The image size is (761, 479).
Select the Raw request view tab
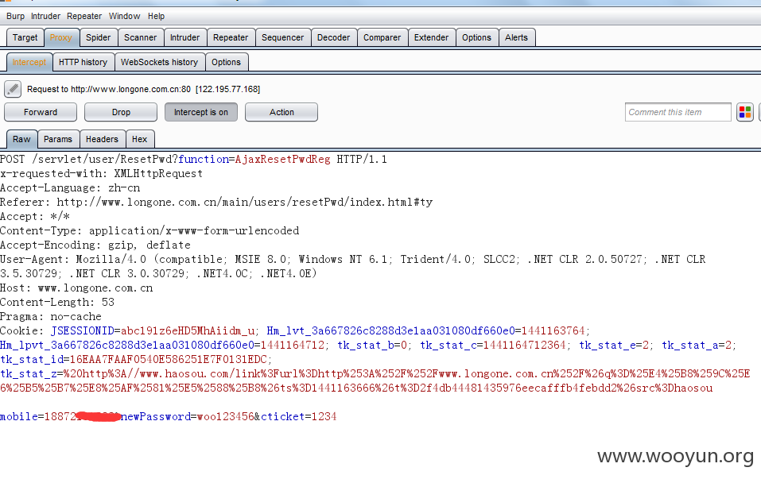(x=21, y=139)
